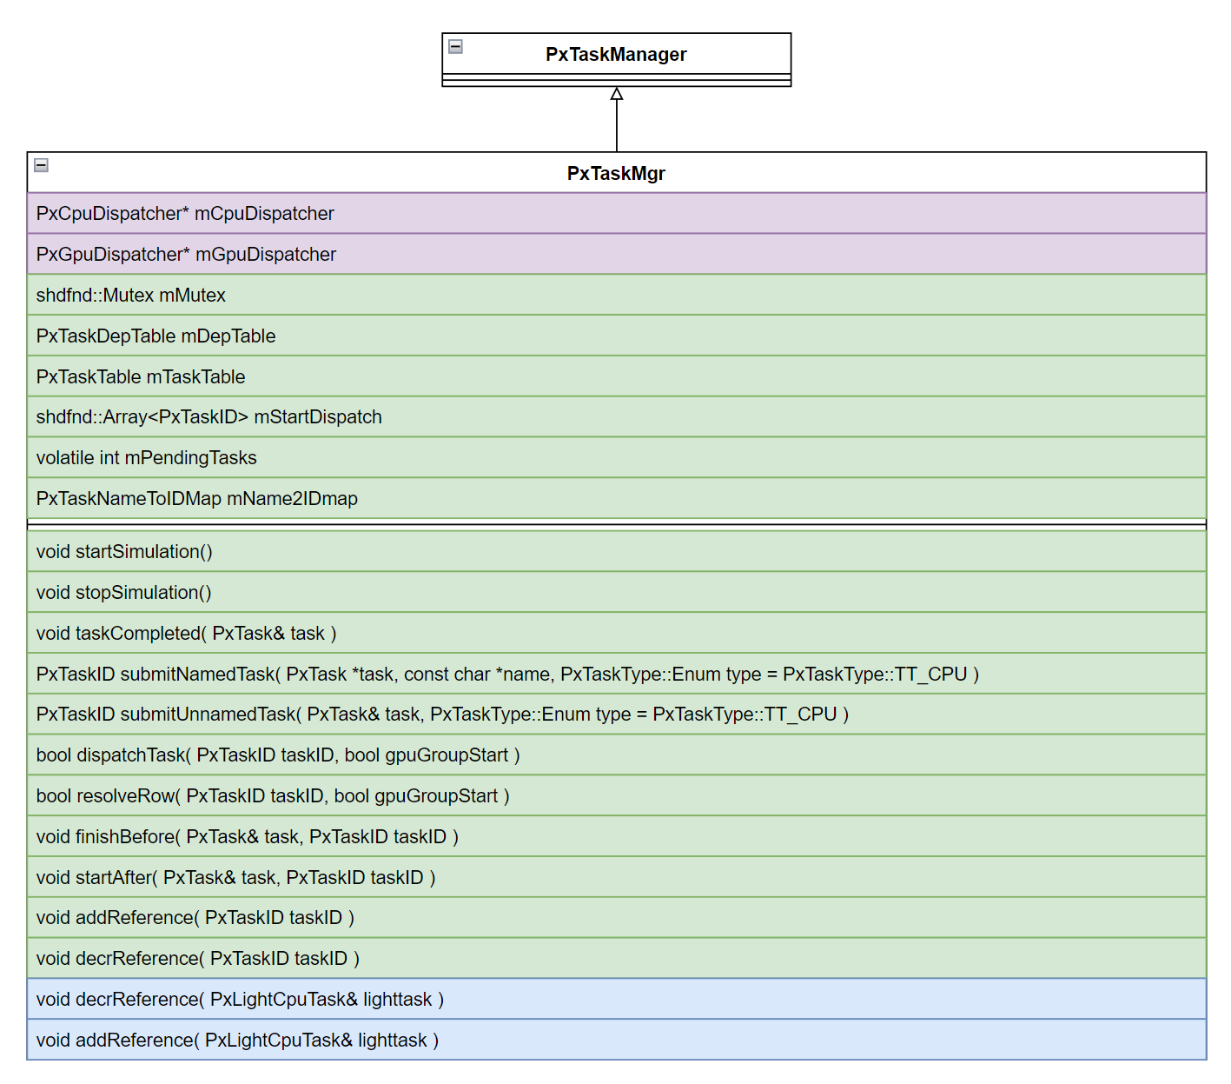Select the dispatchTask method row
This screenshot has width=1231, height=1084.
click(278, 755)
